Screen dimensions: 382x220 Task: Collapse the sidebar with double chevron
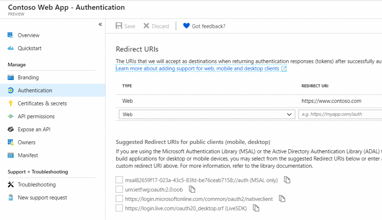click(x=100, y=24)
